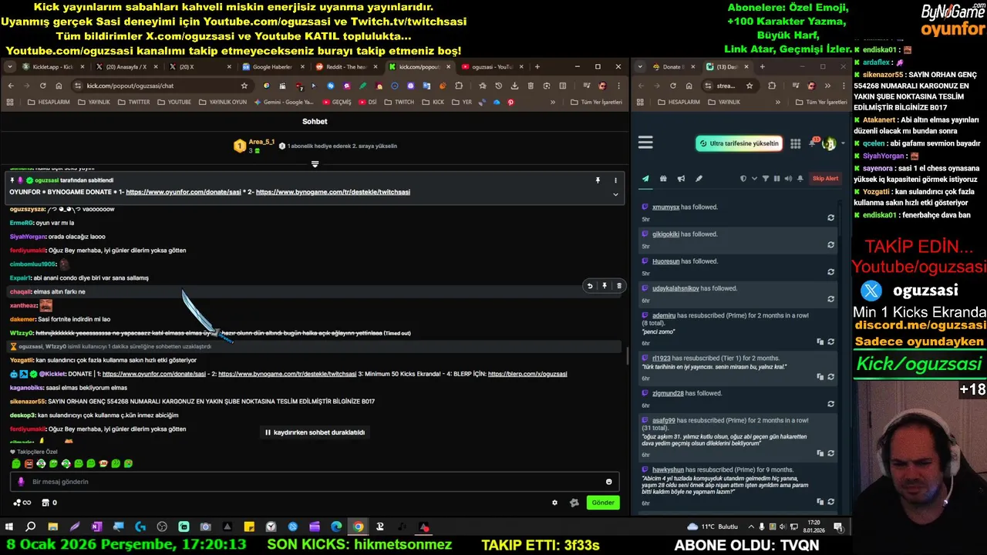Open the chat identity badge icon beside Gönder
The height and width of the screenshot is (555, 987).
tap(574, 503)
